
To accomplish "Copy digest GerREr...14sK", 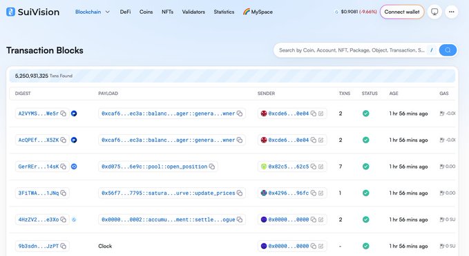I will click(x=64, y=167).
